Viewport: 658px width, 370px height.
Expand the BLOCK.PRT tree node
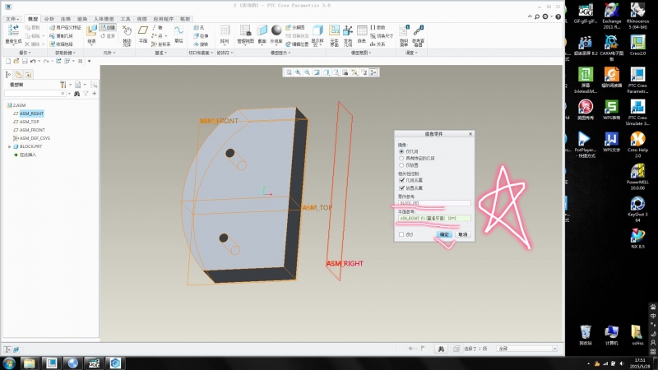[x=10, y=147]
